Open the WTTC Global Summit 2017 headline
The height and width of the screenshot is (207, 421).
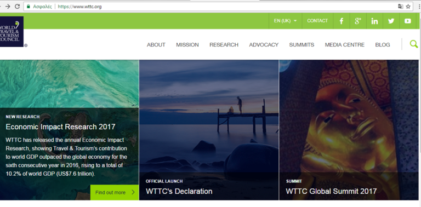click(x=331, y=191)
